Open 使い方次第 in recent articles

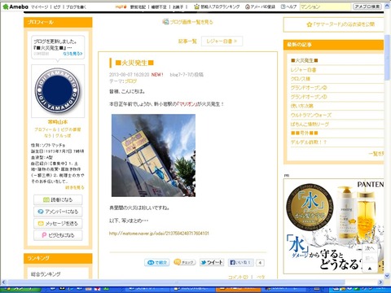pos(302,106)
